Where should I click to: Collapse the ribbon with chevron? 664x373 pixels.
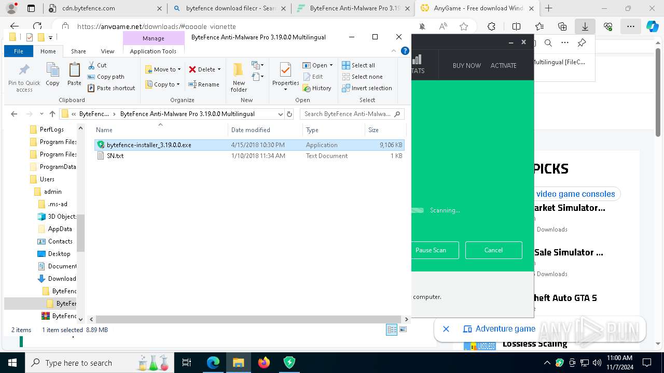coord(393,51)
